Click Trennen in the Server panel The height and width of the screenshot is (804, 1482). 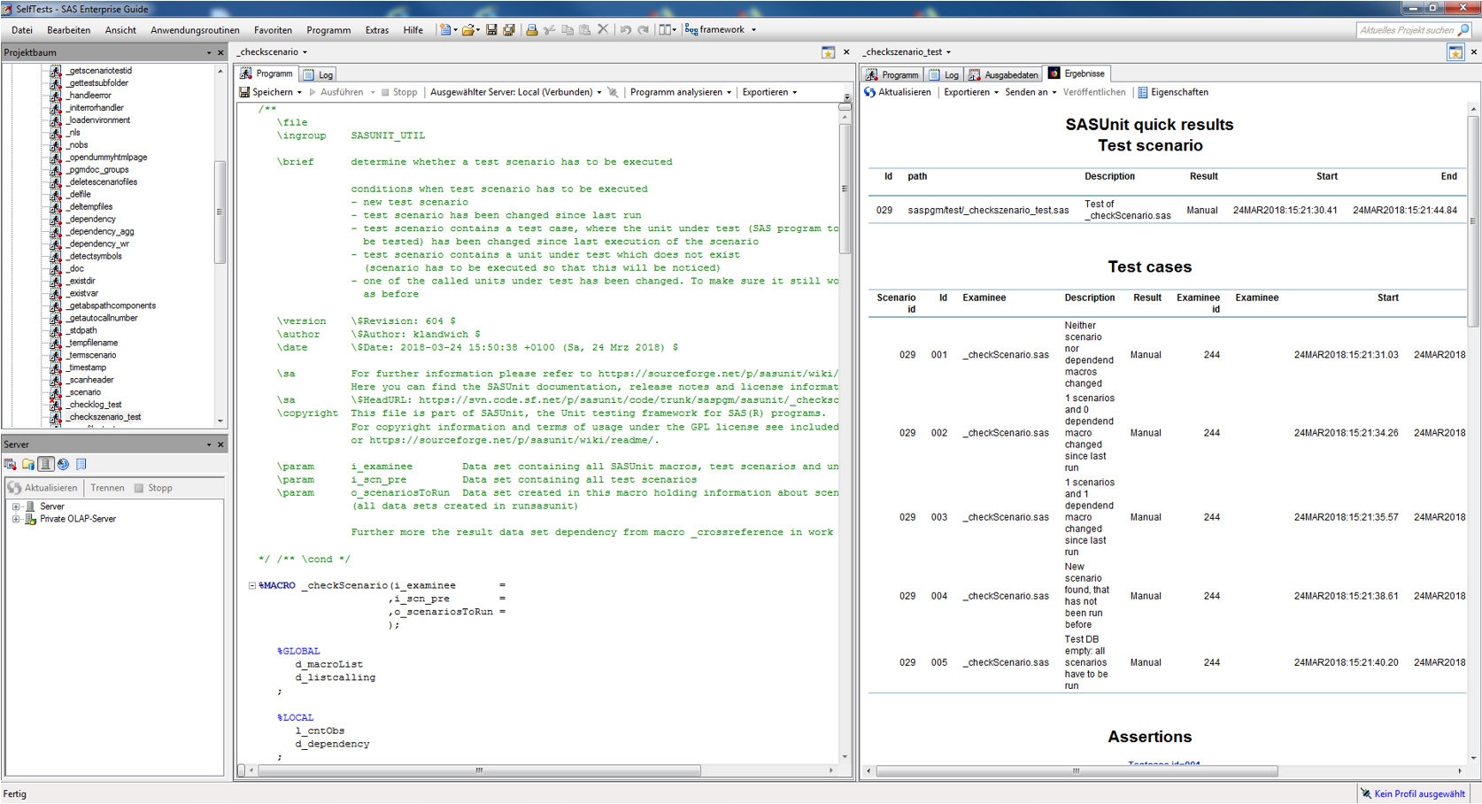[107, 488]
